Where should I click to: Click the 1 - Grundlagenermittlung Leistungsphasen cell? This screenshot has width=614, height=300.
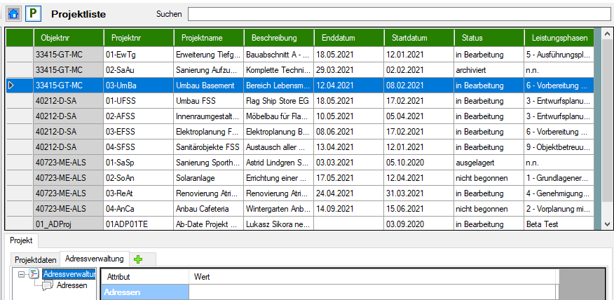click(559, 178)
